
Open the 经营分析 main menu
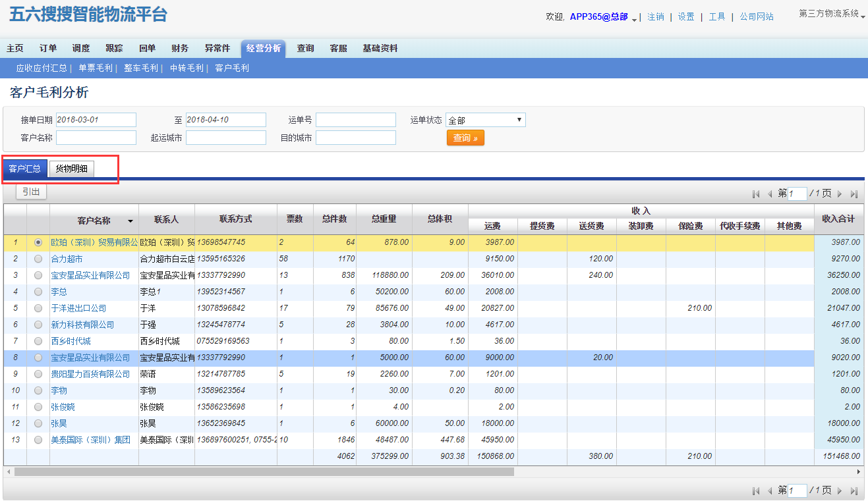[264, 48]
